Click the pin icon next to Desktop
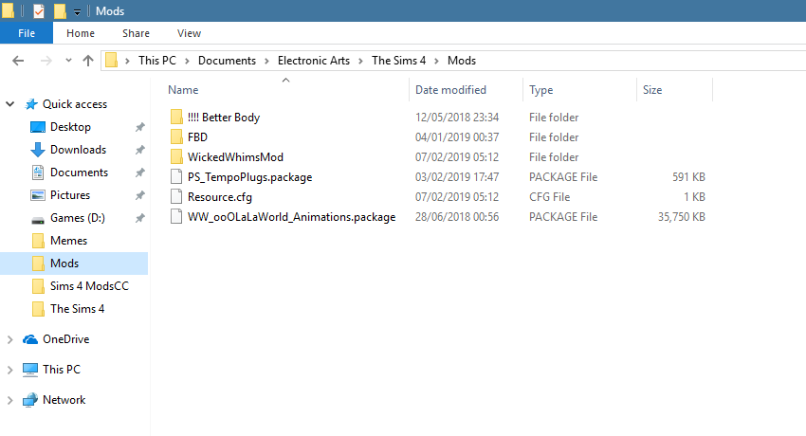 coord(139,127)
